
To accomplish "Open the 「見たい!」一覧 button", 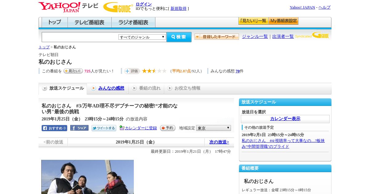I will (x=253, y=21).
